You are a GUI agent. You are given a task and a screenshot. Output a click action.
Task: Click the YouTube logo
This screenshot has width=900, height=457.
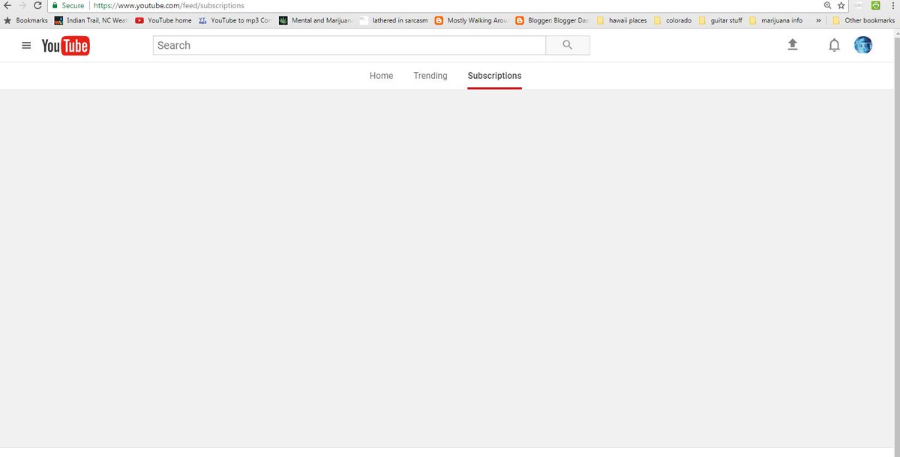tap(65, 45)
